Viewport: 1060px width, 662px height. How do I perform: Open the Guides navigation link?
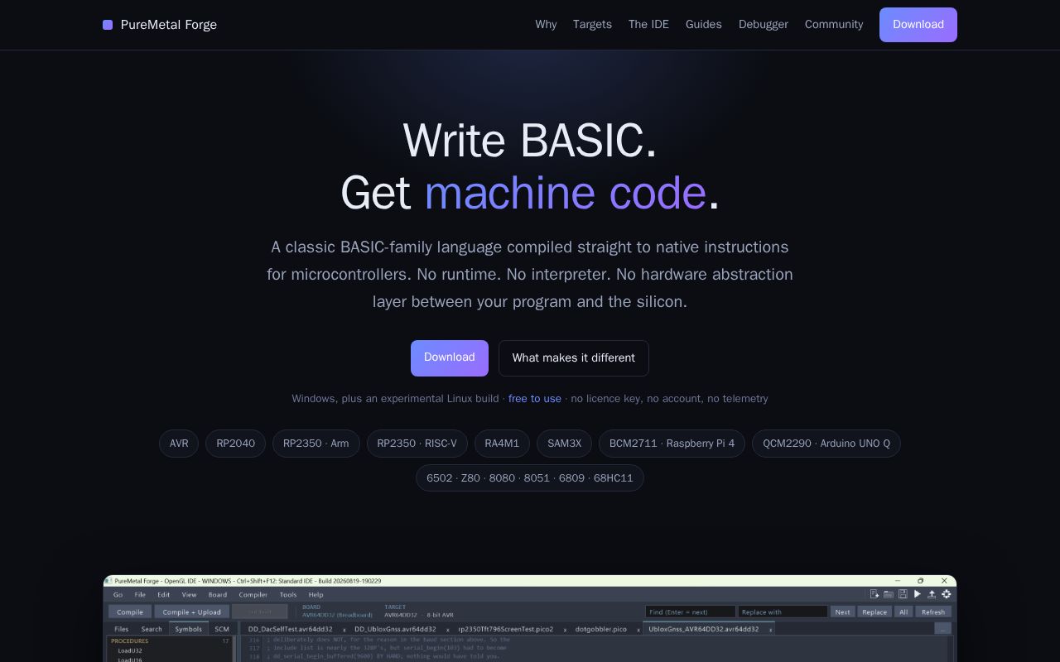(x=704, y=25)
